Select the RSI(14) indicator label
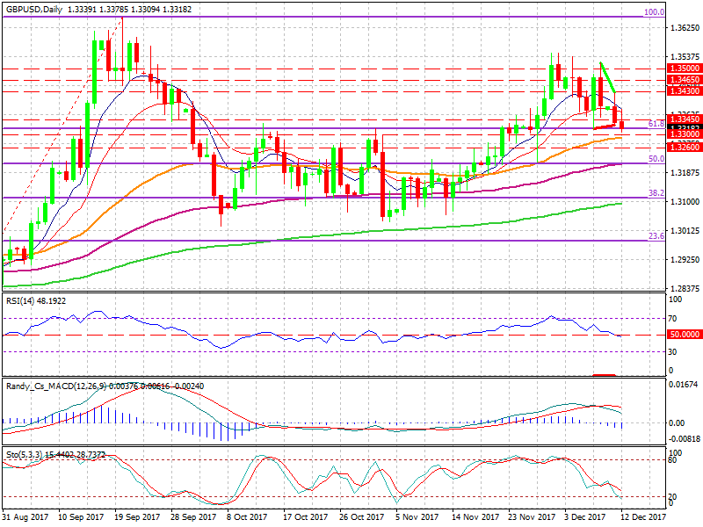The image size is (703, 527). 19,300
